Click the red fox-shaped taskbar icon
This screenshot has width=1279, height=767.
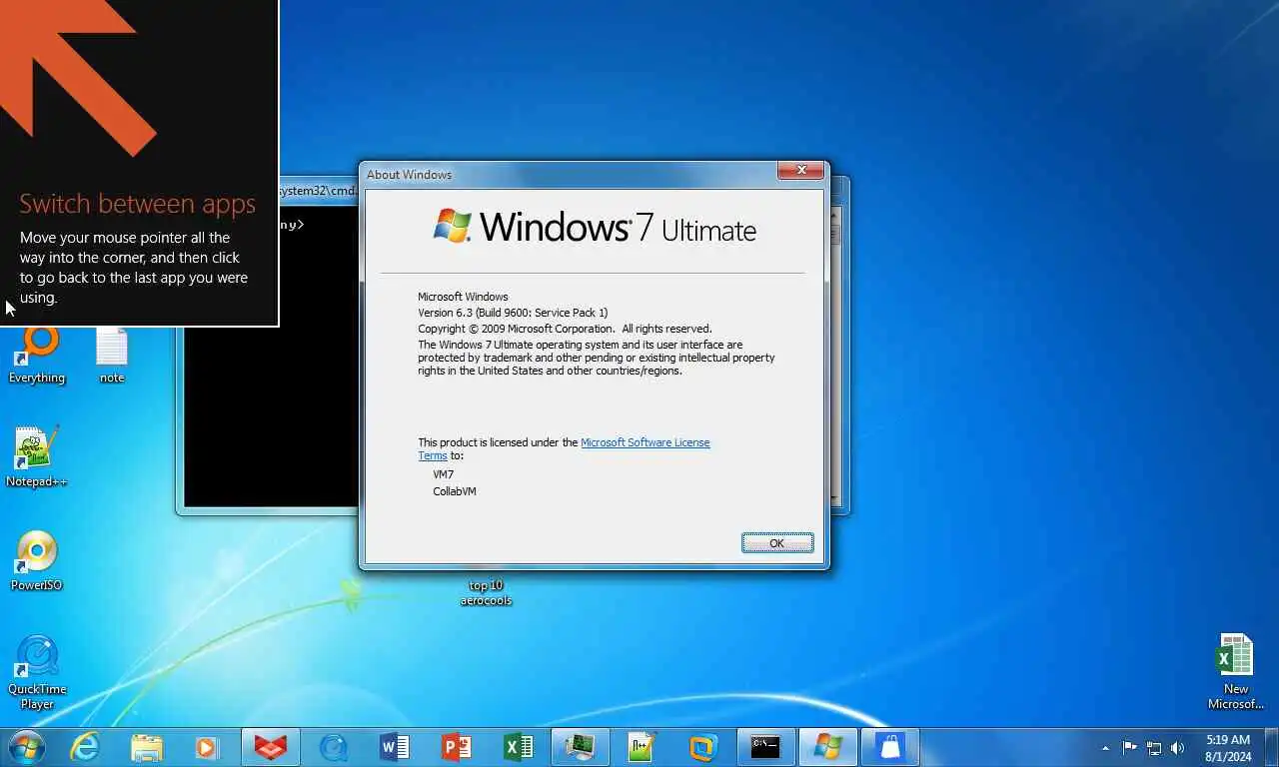point(270,747)
